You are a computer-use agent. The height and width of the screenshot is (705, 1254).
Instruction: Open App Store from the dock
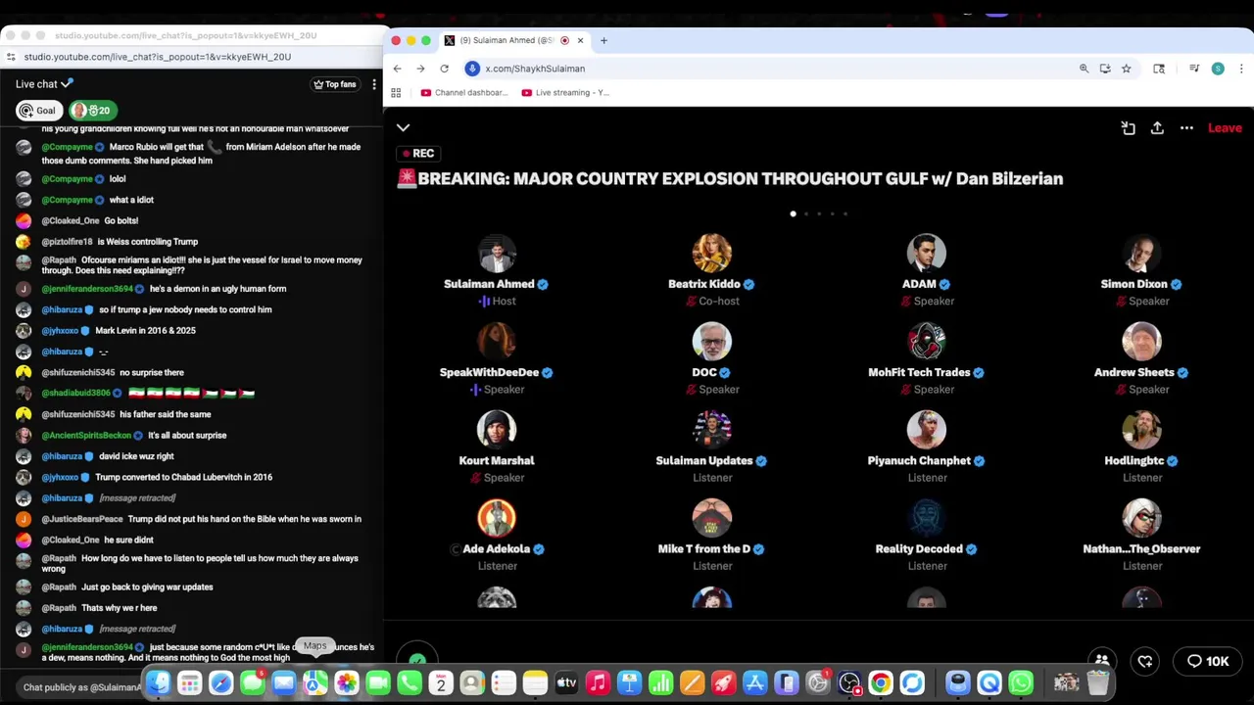(754, 682)
